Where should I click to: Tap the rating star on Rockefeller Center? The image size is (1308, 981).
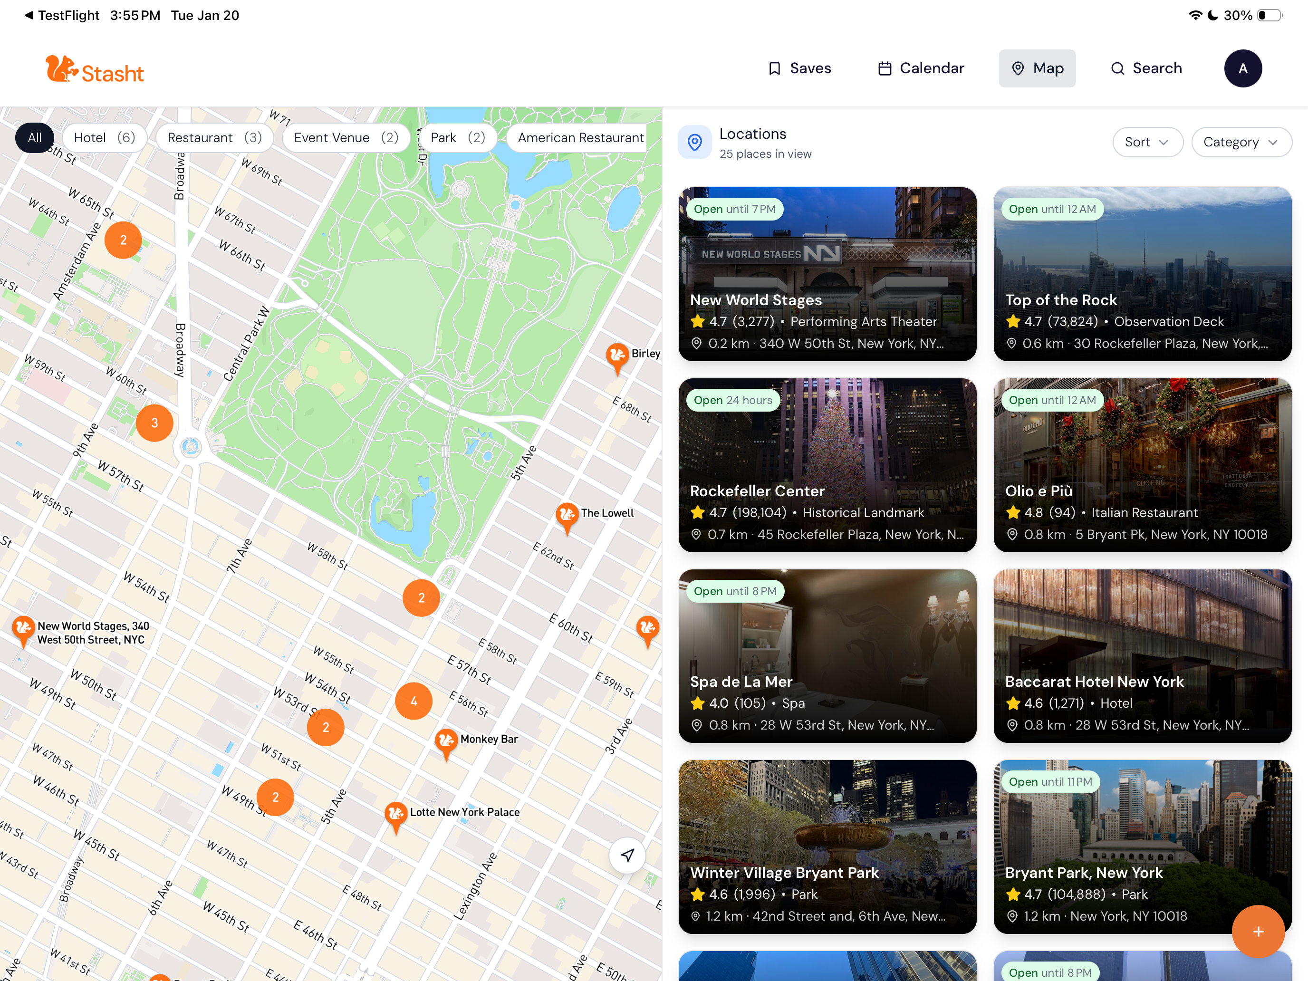pos(698,512)
